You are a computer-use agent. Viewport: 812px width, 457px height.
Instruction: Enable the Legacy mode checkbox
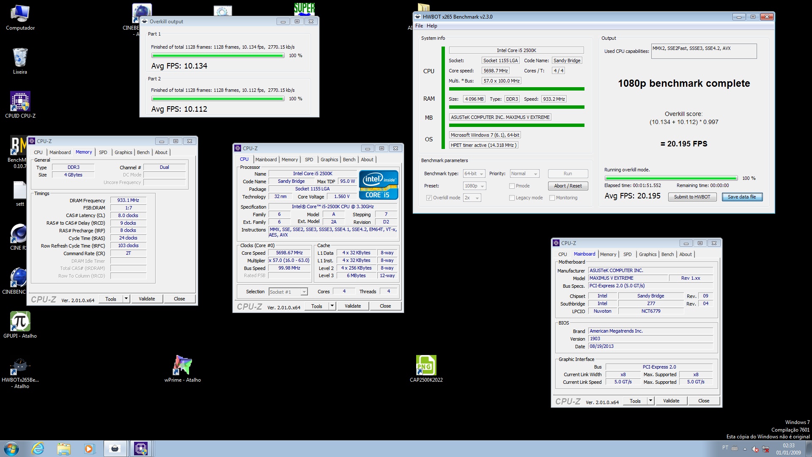512,198
